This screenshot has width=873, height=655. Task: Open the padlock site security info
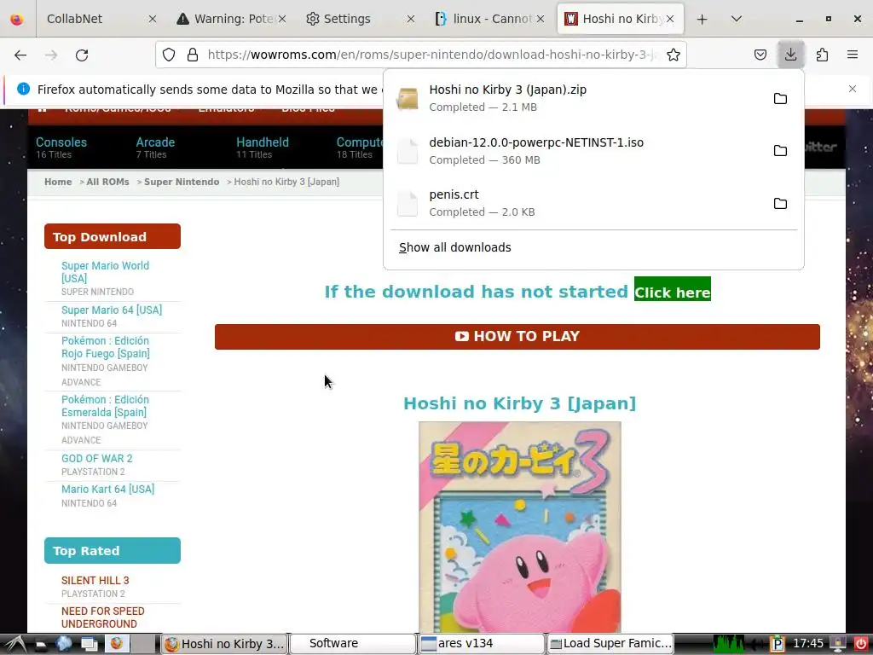coord(193,55)
